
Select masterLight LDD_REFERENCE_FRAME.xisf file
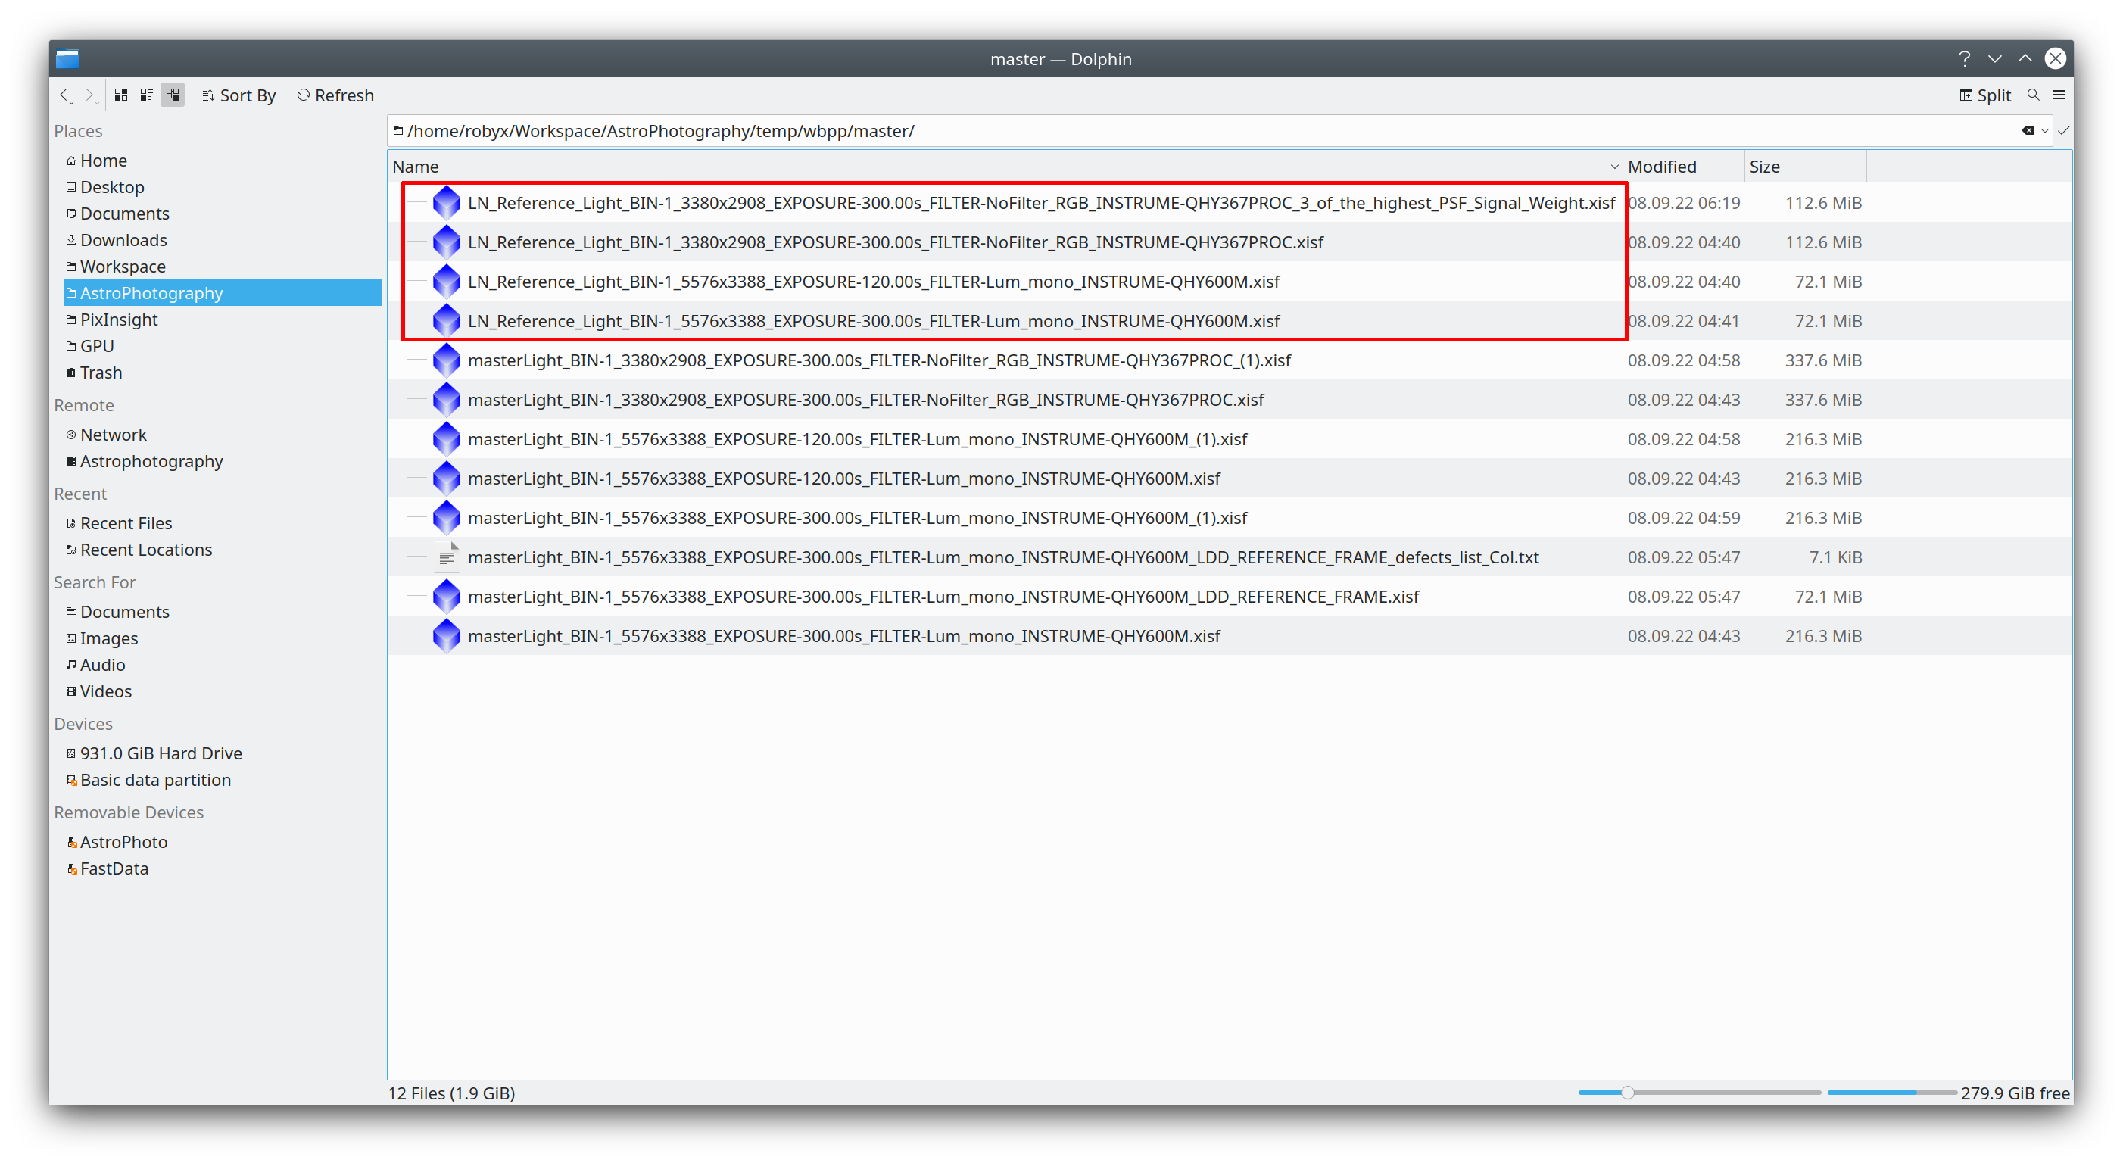tap(943, 597)
